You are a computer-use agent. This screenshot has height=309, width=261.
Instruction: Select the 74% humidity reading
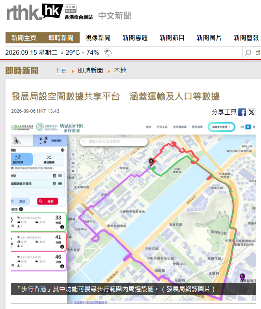pyautogui.click(x=92, y=53)
